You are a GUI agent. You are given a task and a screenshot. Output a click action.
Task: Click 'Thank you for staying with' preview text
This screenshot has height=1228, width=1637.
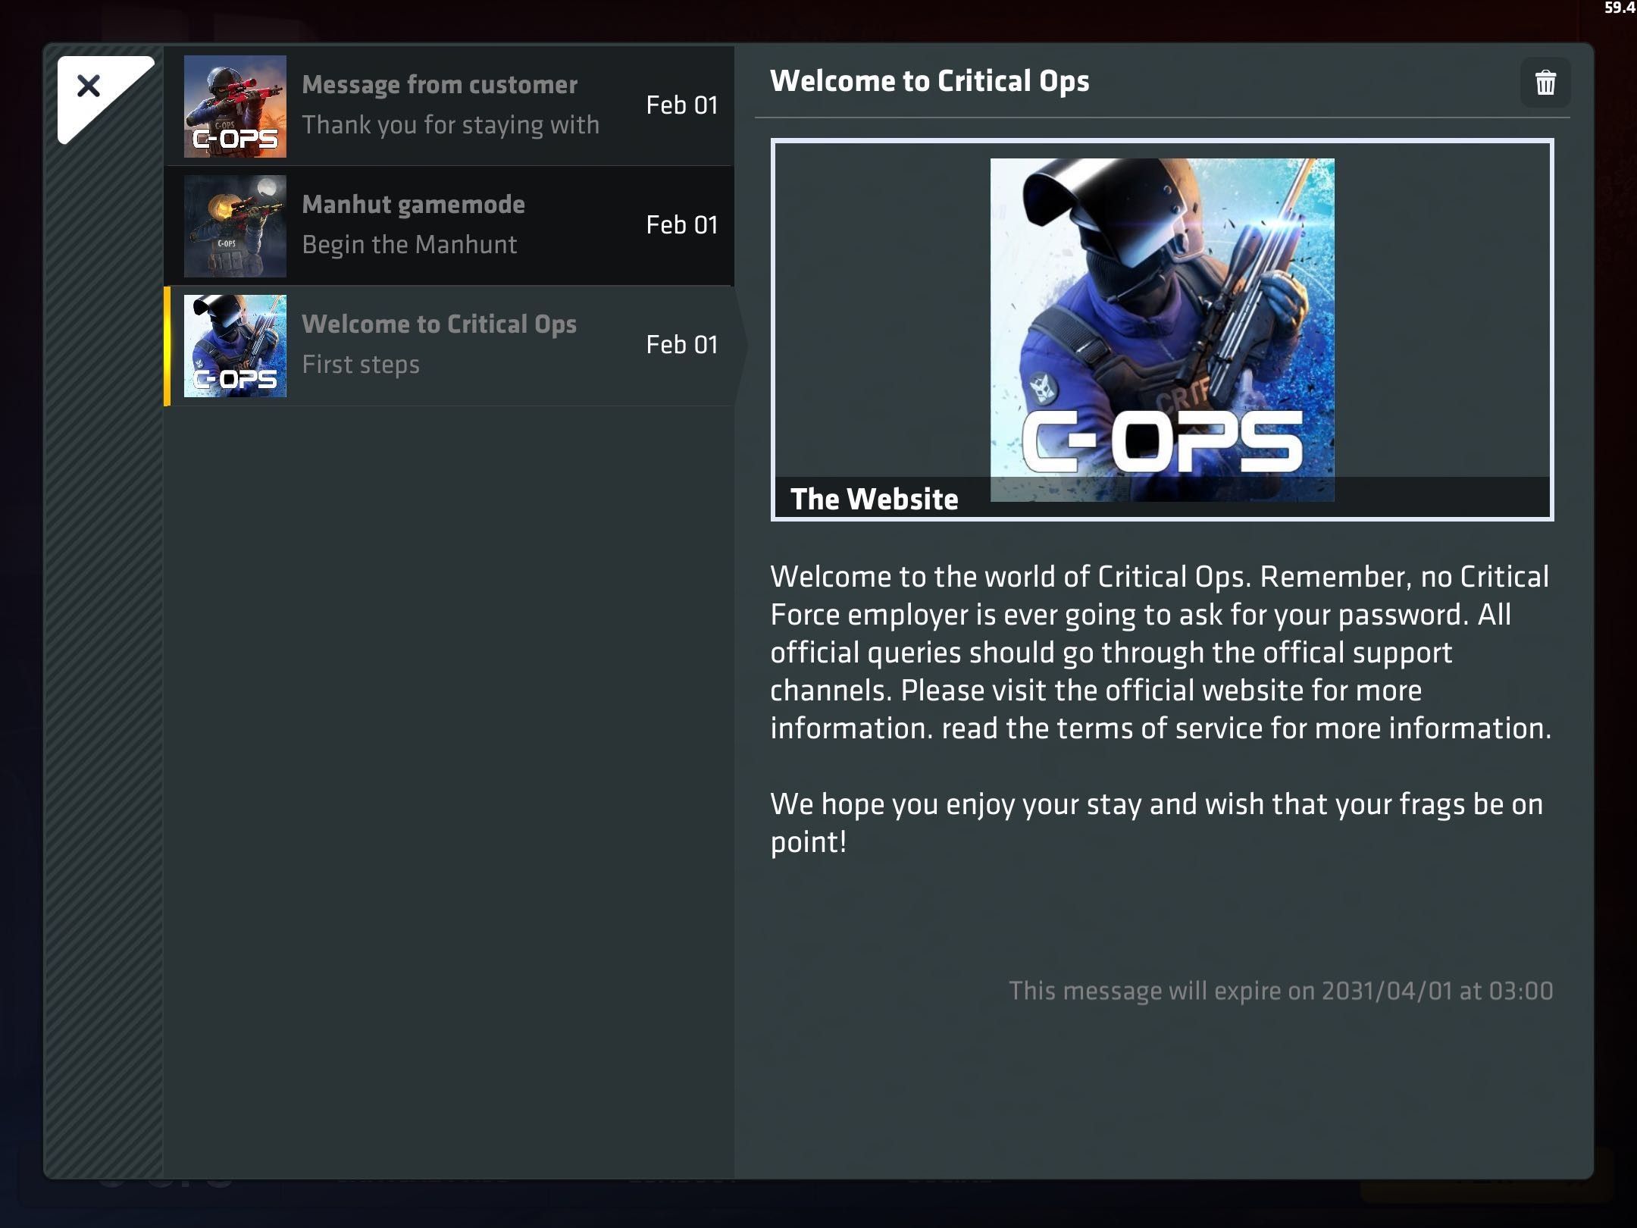click(450, 125)
